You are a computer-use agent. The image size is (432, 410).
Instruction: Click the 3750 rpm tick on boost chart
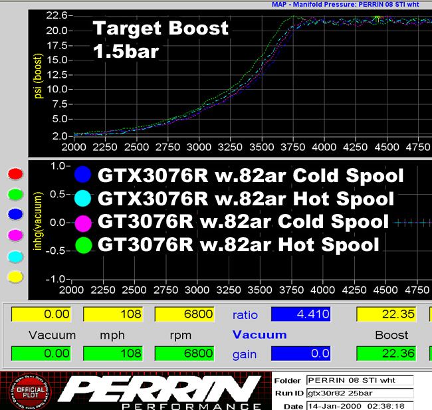click(293, 147)
